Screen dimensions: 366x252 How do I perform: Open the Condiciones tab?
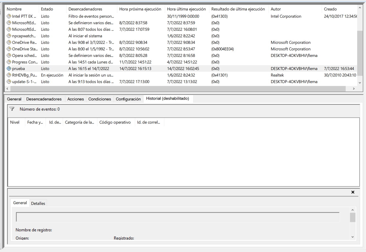coord(99,99)
